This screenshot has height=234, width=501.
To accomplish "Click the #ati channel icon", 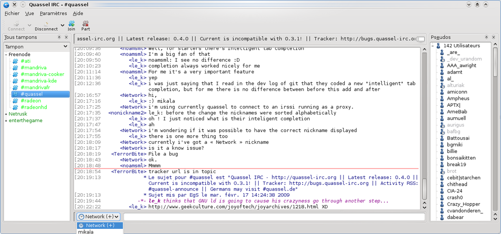I will coord(15,61).
